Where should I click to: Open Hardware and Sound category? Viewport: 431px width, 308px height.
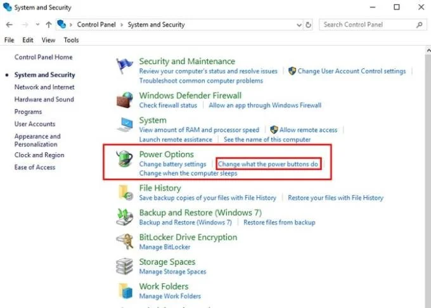click(x=44, y=99)
